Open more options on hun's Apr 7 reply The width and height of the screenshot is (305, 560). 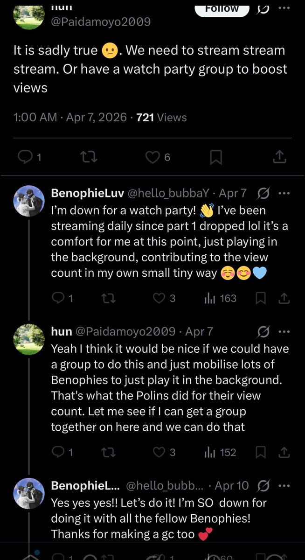(284, 331)
